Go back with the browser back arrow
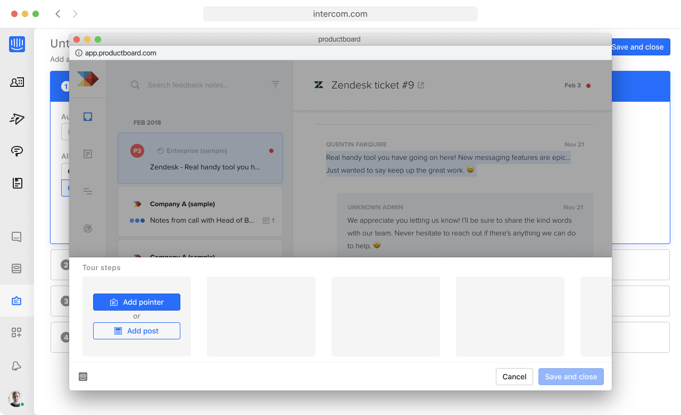681x415 pixels. click(58, 14)
